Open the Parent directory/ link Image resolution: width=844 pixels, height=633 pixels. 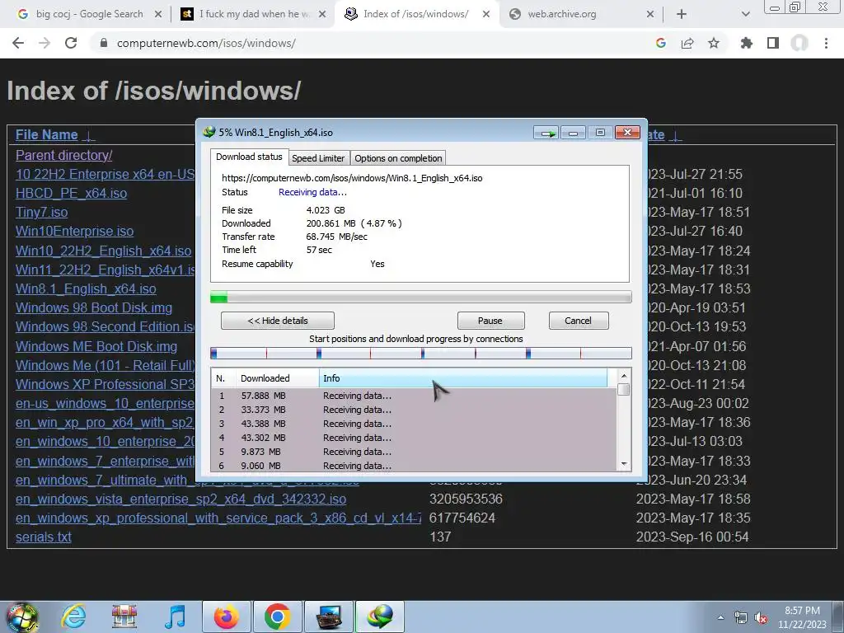(64, 155)
